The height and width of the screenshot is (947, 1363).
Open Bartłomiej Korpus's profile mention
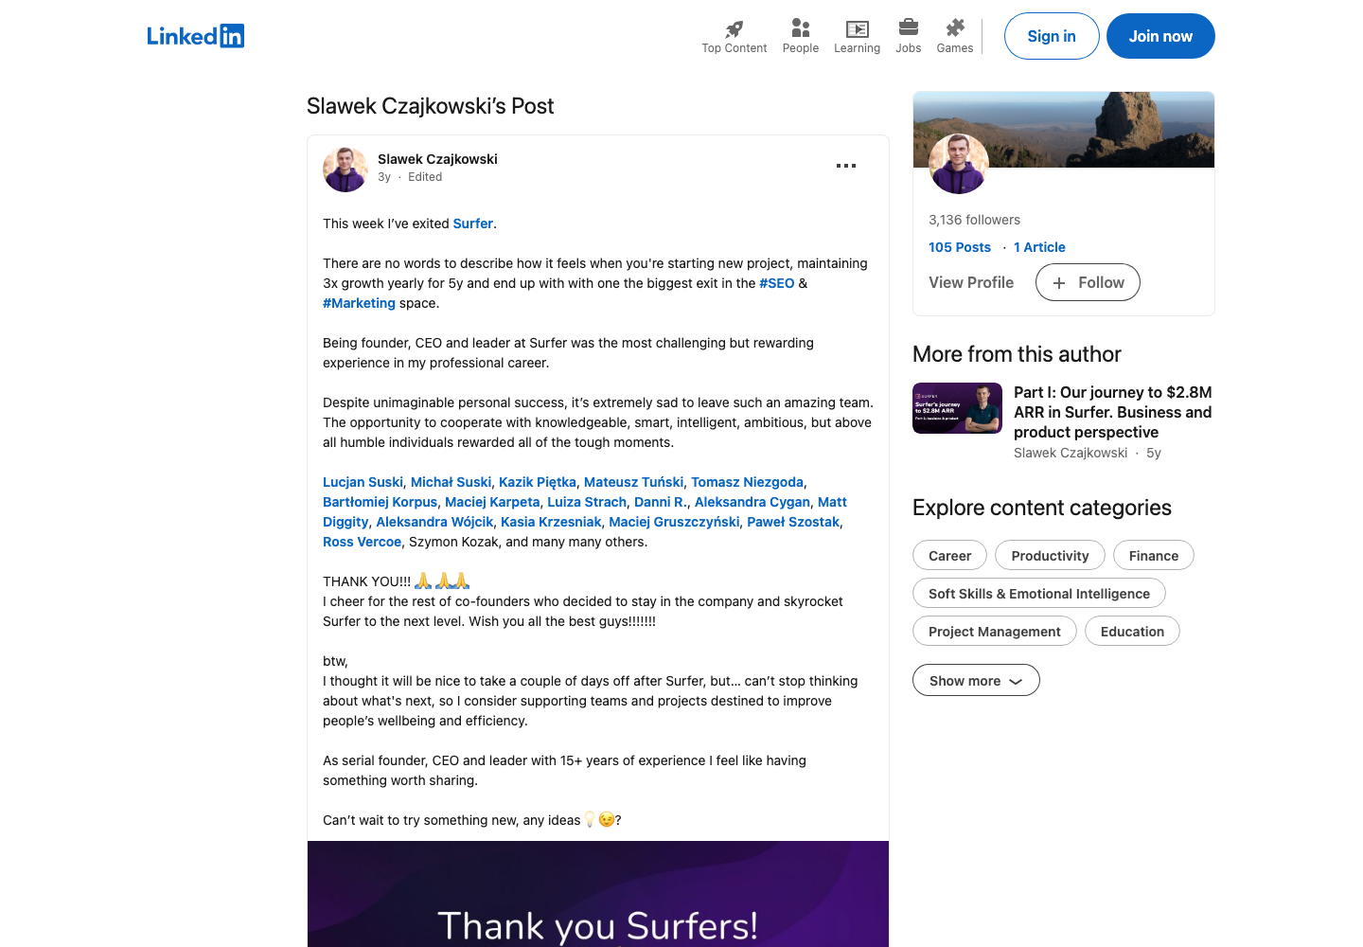click(381, 502)
